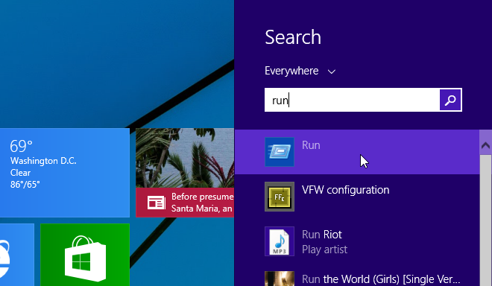
Task: Select the Run search result
Action: pyautogui.click(x=357, y=152)
